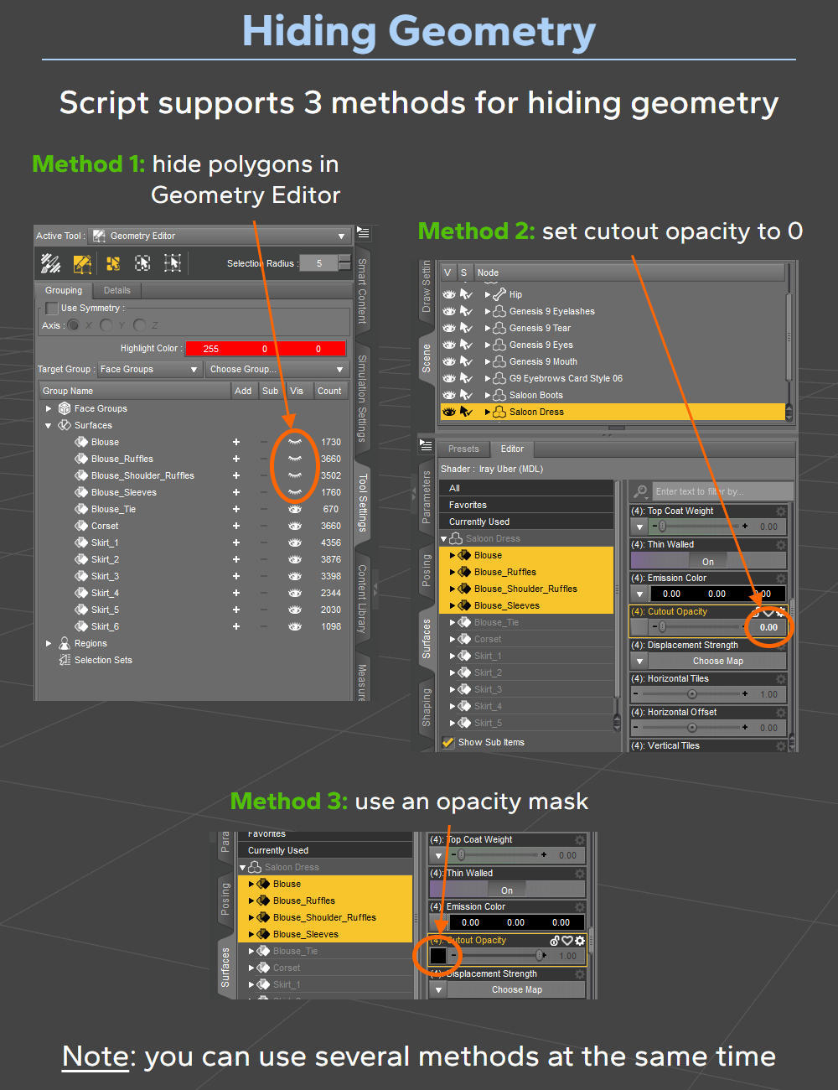This screenshot has height=1090, width=838.
Task: Click the Add button above Group Name list
Action: [244, 390]
